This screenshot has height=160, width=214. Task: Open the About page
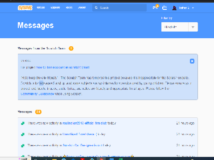click(x=82, y=8)
